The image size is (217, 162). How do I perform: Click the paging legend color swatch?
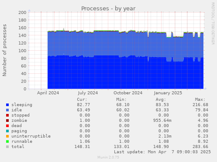7,131
